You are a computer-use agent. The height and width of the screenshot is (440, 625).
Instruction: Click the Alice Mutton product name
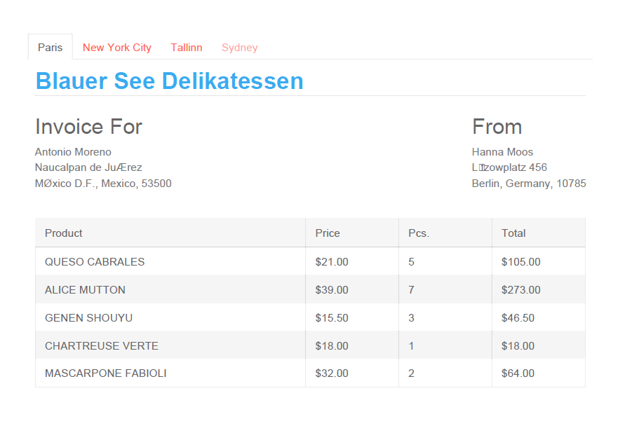[85, 290]
